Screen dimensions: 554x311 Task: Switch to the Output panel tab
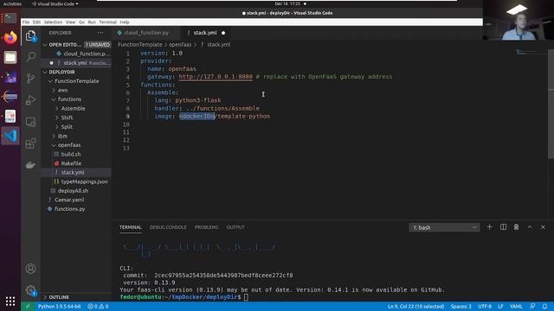point(235,227)
